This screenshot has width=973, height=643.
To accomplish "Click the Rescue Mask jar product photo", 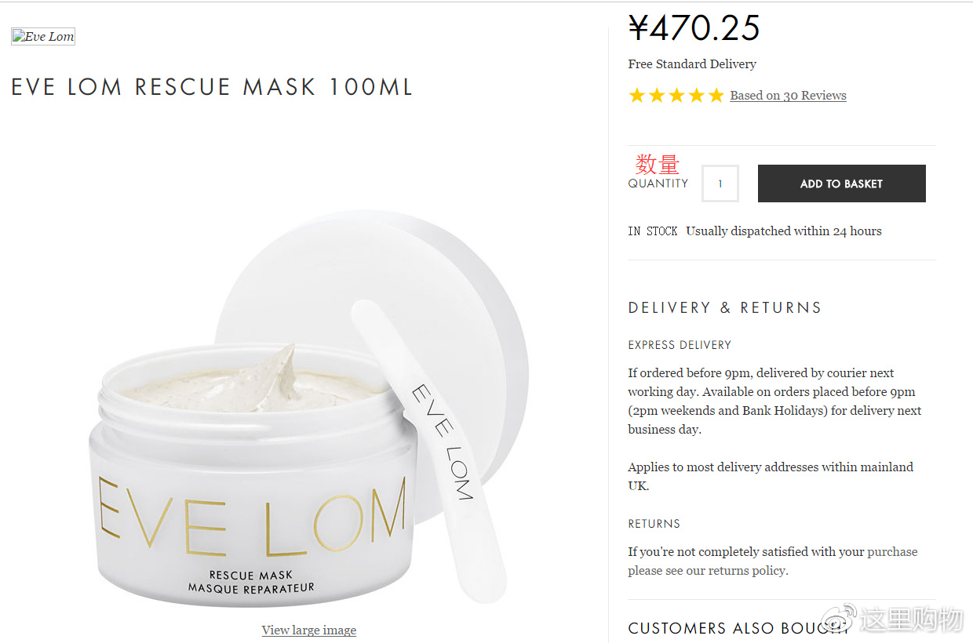I will point(308,409).
